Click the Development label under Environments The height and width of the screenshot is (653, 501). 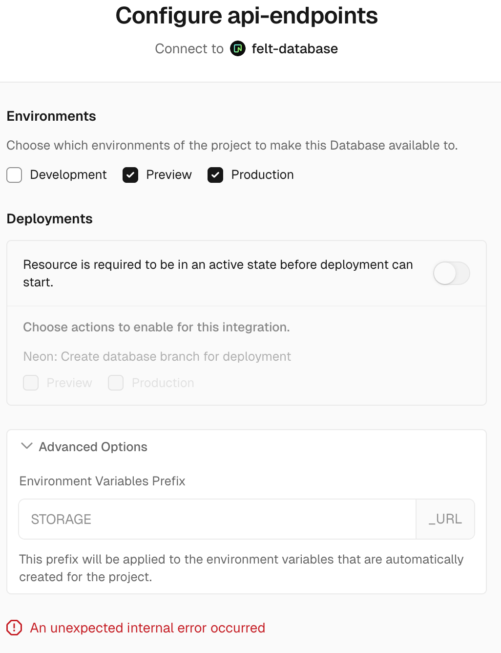pos(68,175)
